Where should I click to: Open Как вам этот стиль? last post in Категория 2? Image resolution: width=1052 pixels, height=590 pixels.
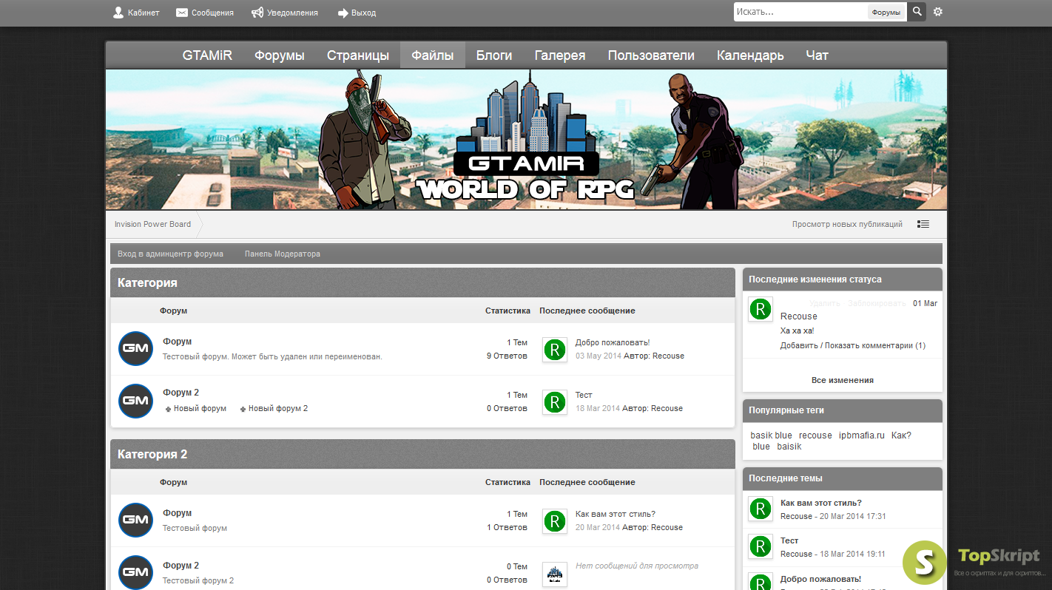[616, 514]
